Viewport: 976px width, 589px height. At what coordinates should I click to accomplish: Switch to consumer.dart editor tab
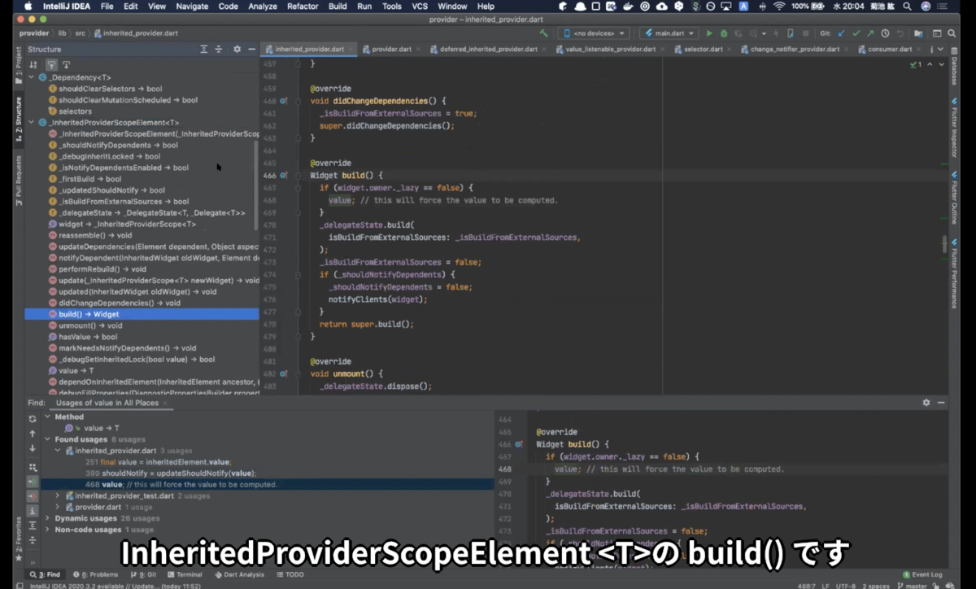point(890,49)
